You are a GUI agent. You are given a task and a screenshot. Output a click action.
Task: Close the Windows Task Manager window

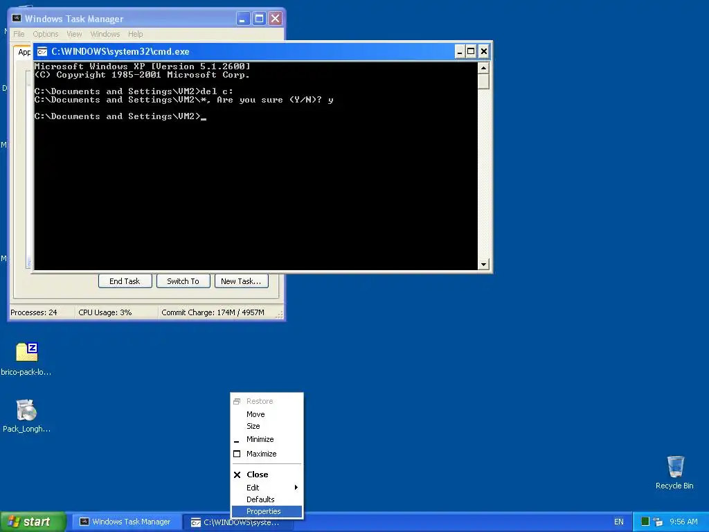click(x=276, y=19)
